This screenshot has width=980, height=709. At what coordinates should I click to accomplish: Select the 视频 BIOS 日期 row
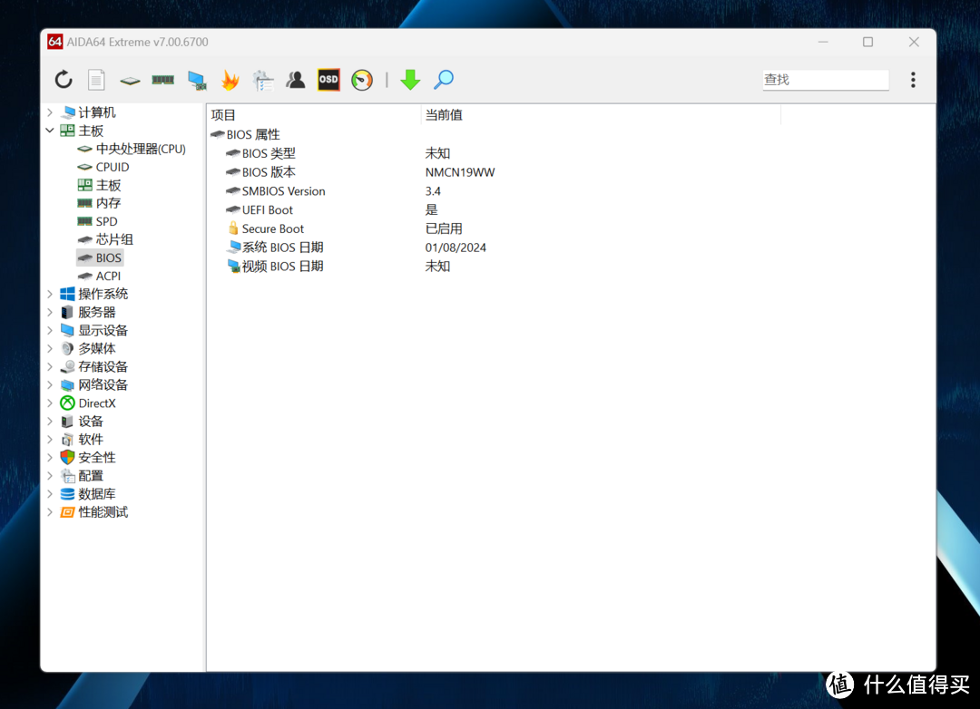point(276,267)
